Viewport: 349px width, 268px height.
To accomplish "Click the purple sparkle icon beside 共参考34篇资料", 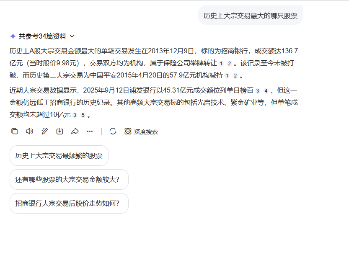I will (13, 36).
